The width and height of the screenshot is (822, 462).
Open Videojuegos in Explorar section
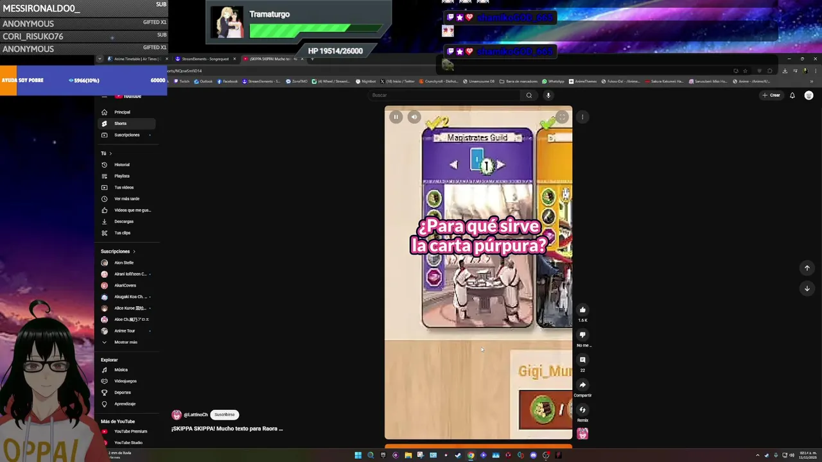click(x=127, y=381)
